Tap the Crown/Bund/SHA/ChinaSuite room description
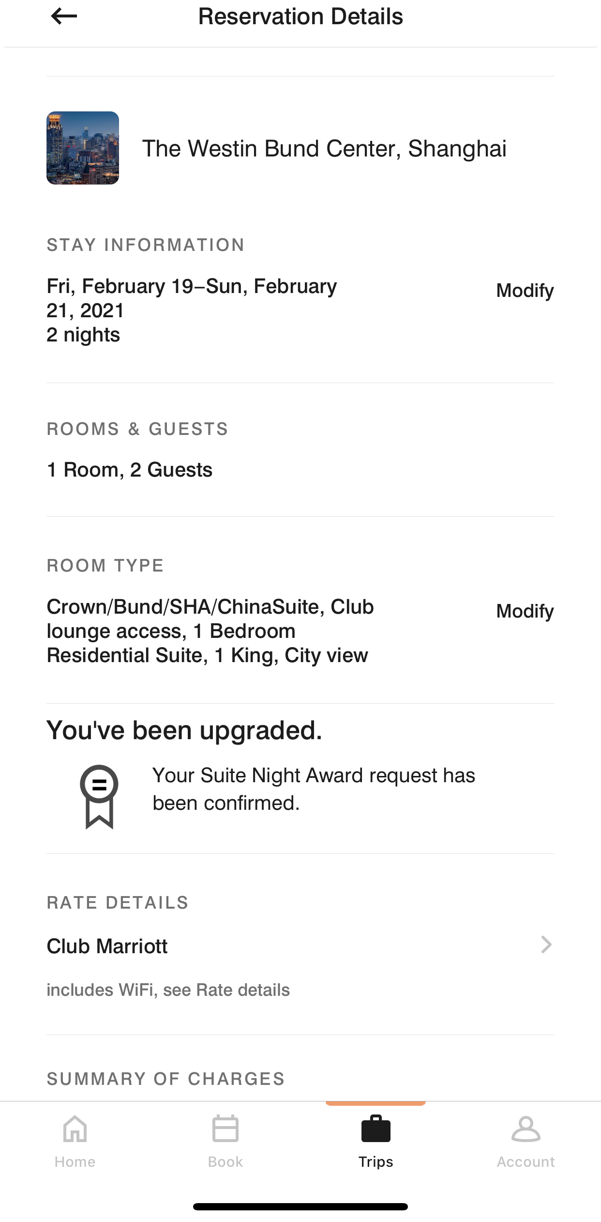This screenshot has height=1222, width=601. [210, 631]
